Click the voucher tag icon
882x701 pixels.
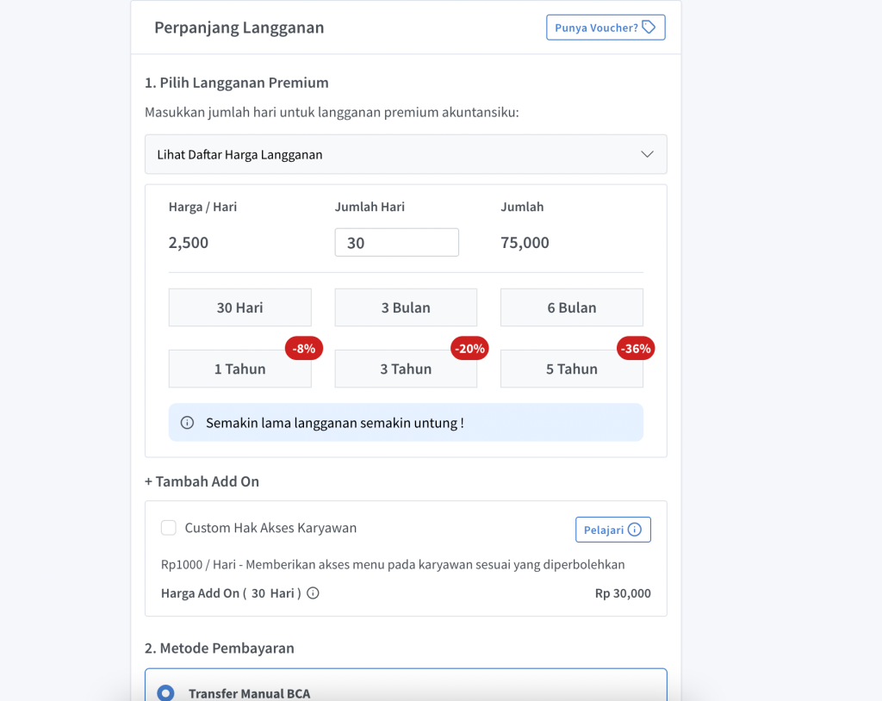tap(649, 28)
